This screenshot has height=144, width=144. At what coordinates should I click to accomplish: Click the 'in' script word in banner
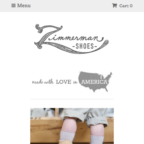75,82
